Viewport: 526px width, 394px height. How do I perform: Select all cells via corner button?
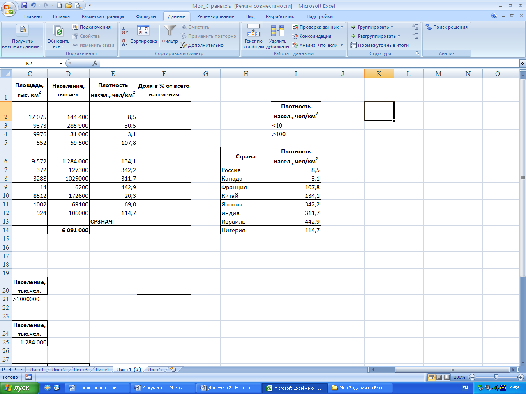coord(6,74)
